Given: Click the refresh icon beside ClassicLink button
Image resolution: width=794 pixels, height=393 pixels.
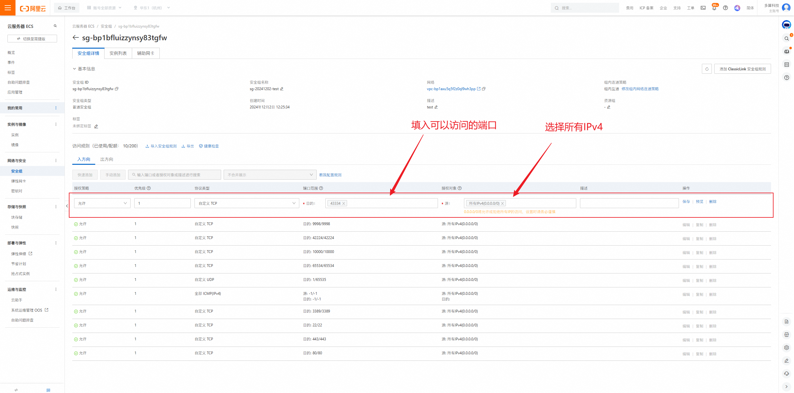Looking at the screenshot, I should click(707, 69).
